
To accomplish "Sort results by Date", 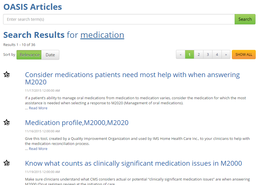I will tap(50, 55).
